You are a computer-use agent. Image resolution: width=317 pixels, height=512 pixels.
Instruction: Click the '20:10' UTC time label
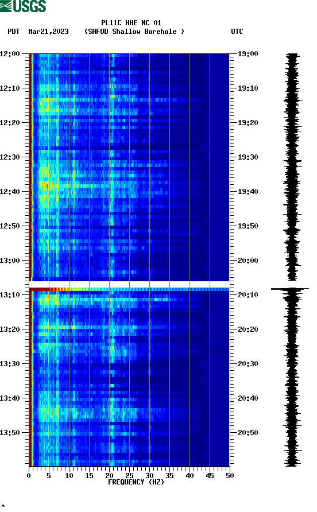point(248,295)
